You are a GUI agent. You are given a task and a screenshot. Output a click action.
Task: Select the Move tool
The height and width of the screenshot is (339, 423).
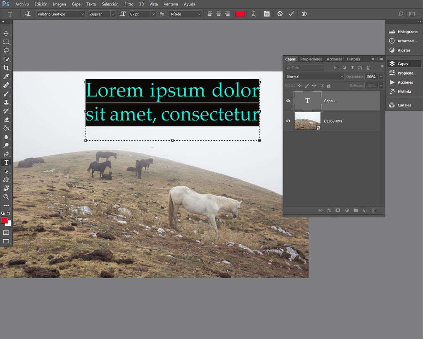tap(6, 33)
